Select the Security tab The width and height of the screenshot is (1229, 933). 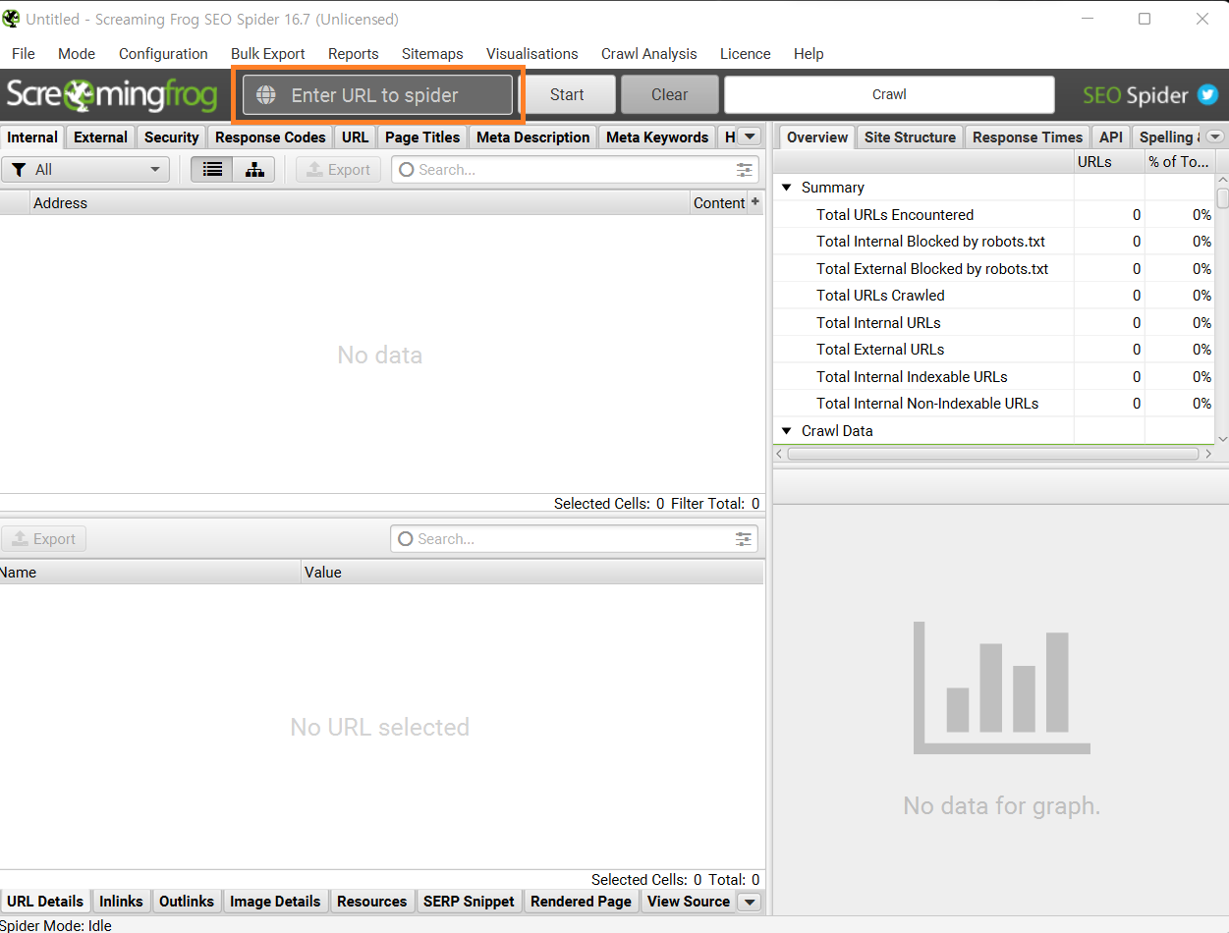coord(171,137)
